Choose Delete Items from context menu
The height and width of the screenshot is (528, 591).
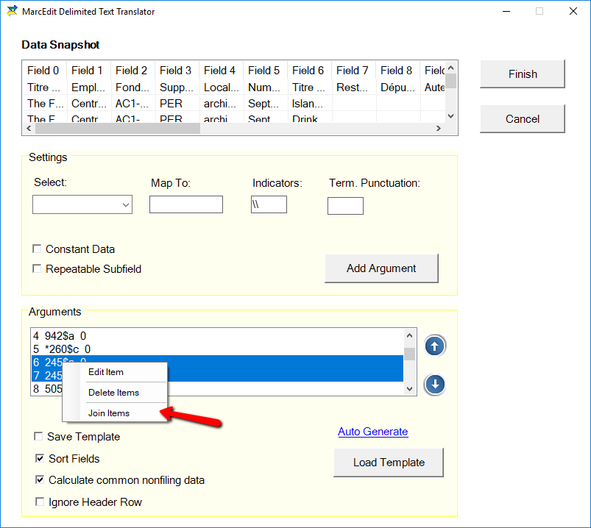(113, 393)
